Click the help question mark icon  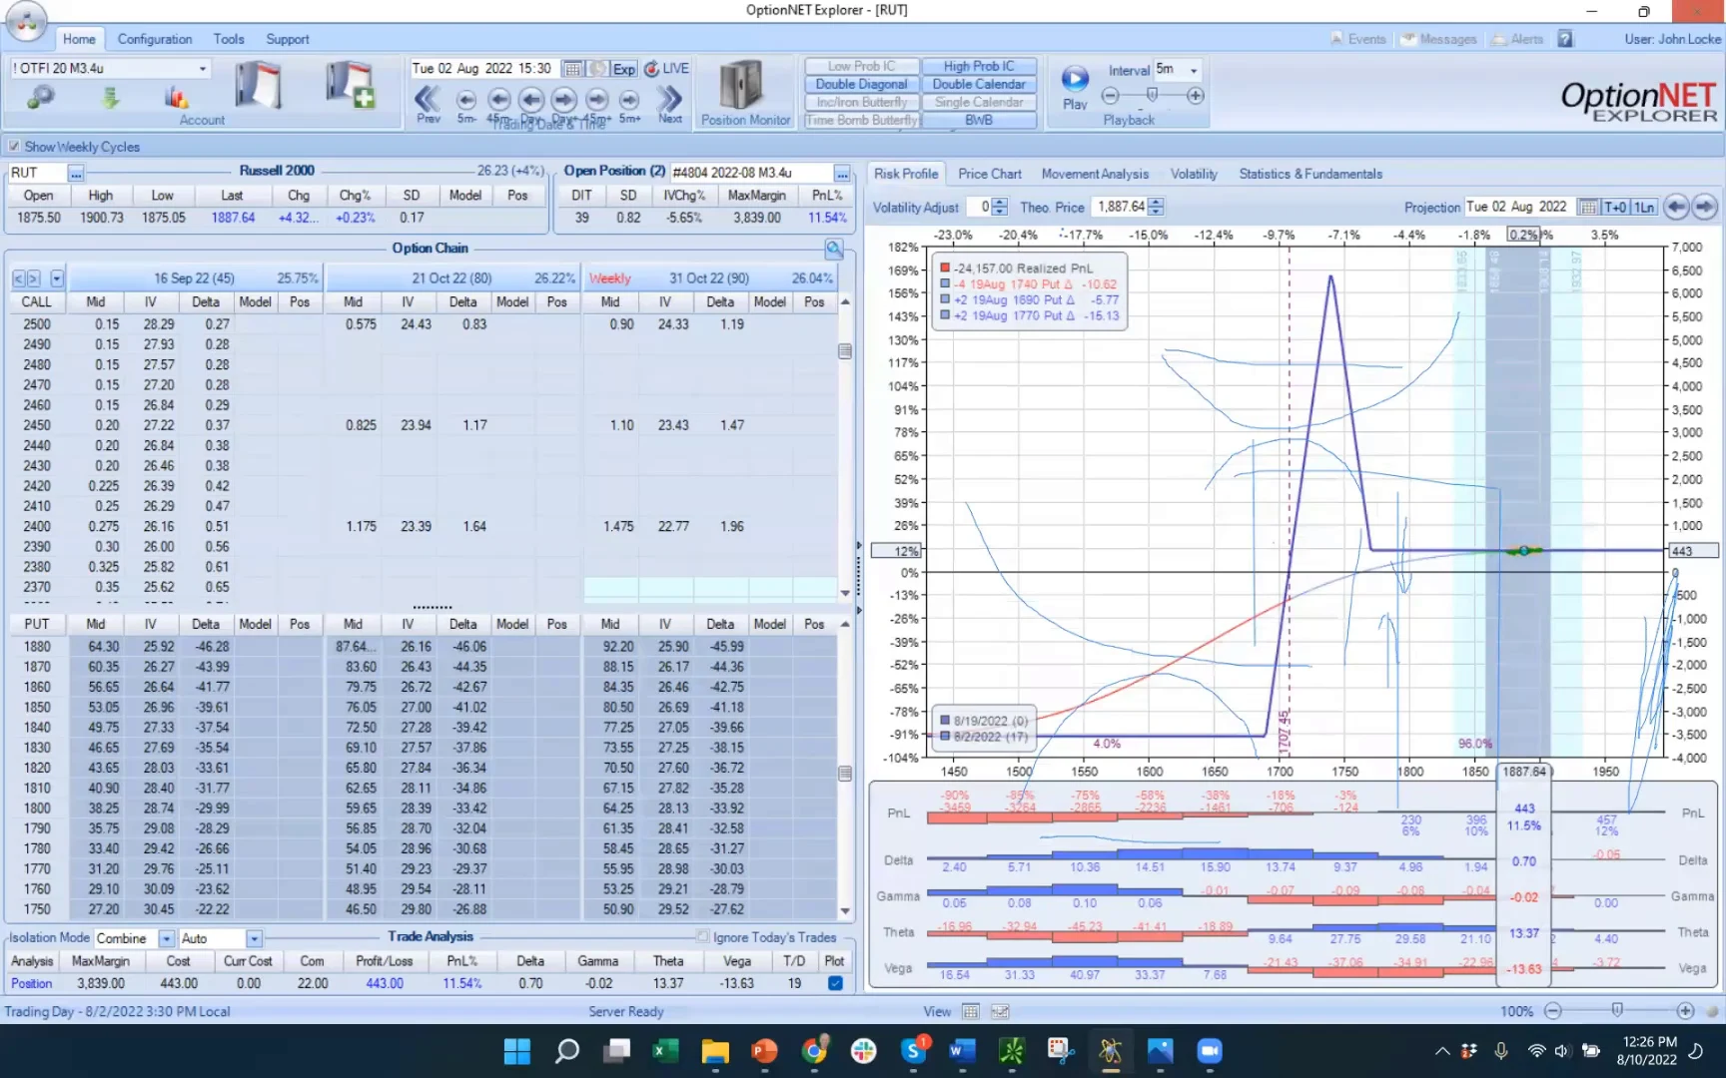[x=1565, y=39]
